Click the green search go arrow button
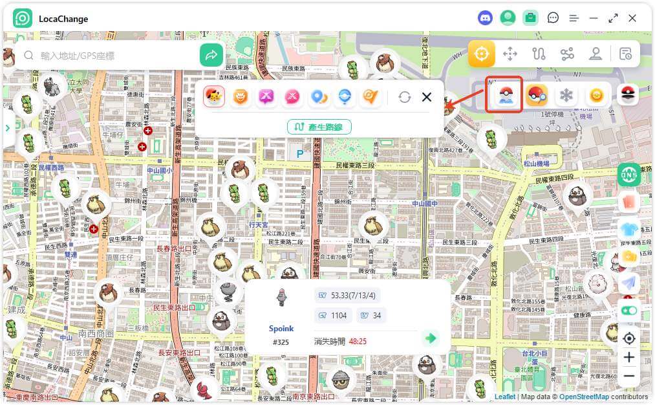655x405 pixels. pyautogui.click(x=211, y=55)
